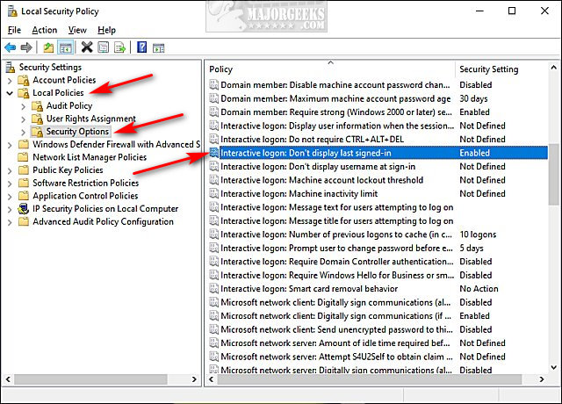This screenshot has height=404, width=562.
Task: Expand the Public Key Policies node
Action: coord(10,170)
